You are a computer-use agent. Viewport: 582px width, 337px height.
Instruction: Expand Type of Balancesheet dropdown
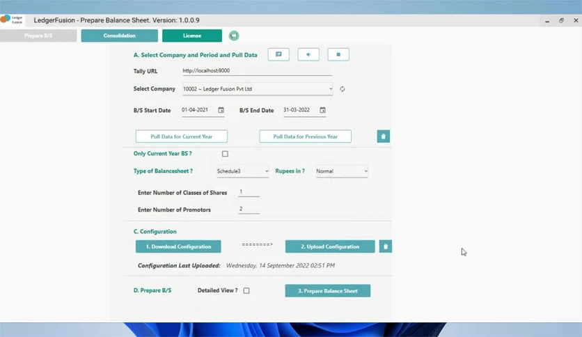(242, 171)
